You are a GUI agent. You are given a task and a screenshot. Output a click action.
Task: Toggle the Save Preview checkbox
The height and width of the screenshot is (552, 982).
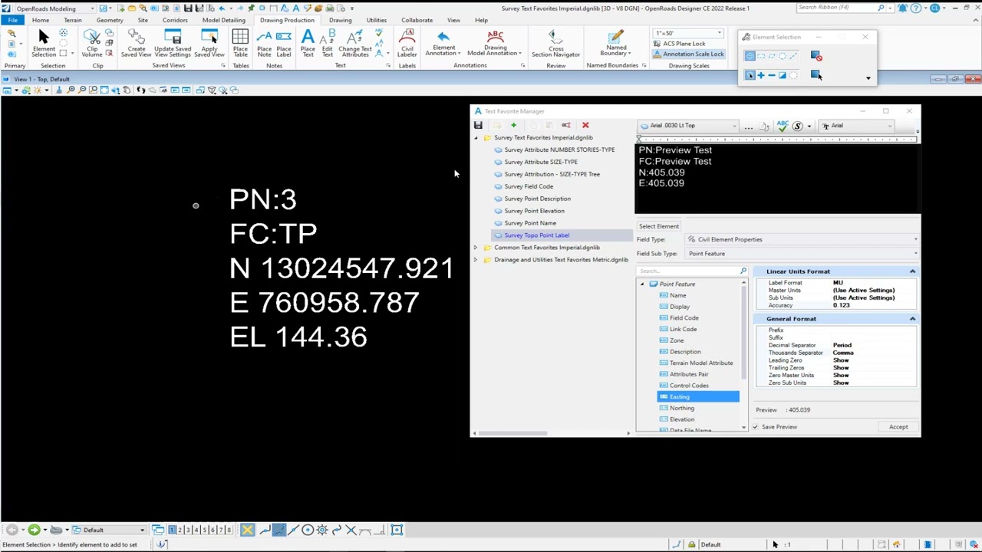[x=756, y=427]
